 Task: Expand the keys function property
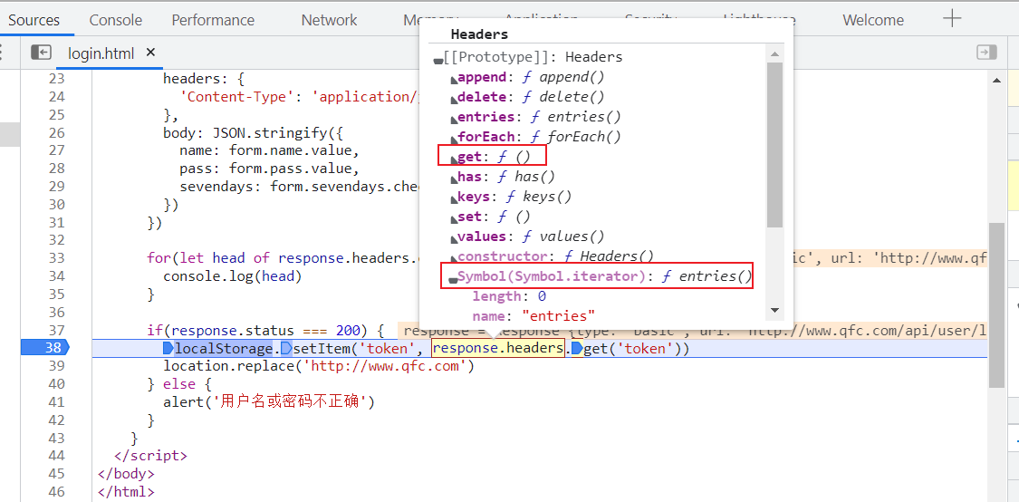click(455, 198)
